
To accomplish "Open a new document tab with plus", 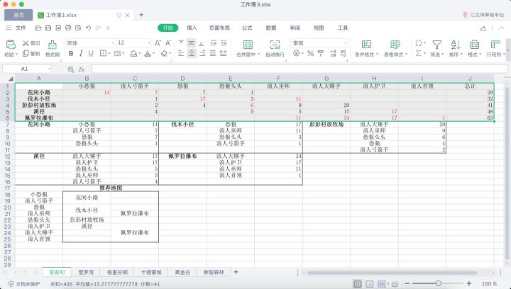I will 141,15.
